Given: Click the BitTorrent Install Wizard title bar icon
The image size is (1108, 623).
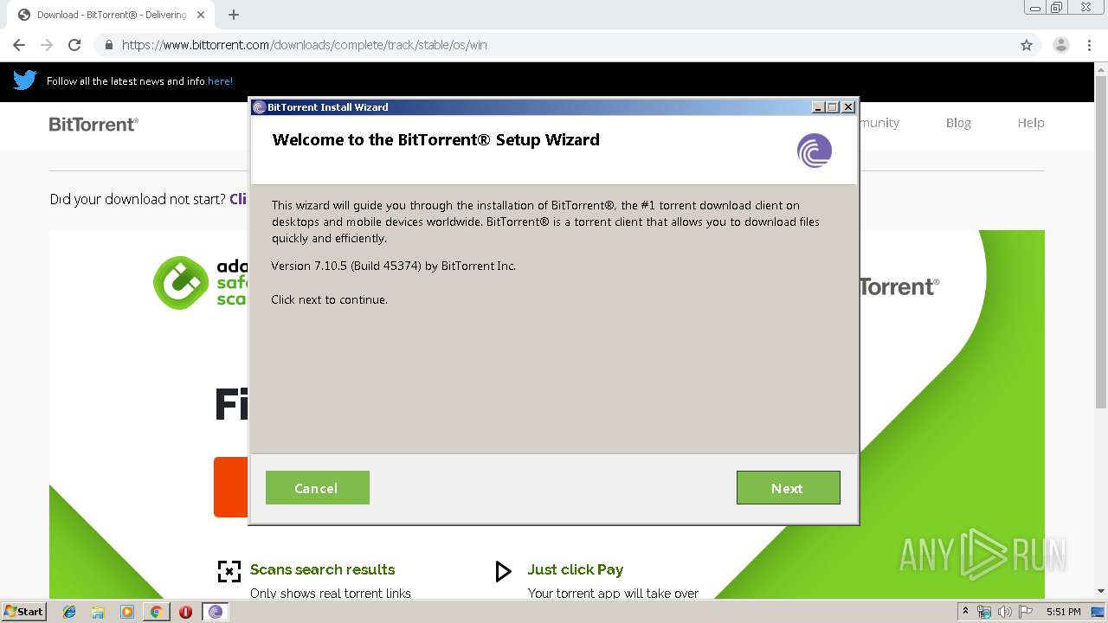Looking at the screenshot, I should (259, 107).
